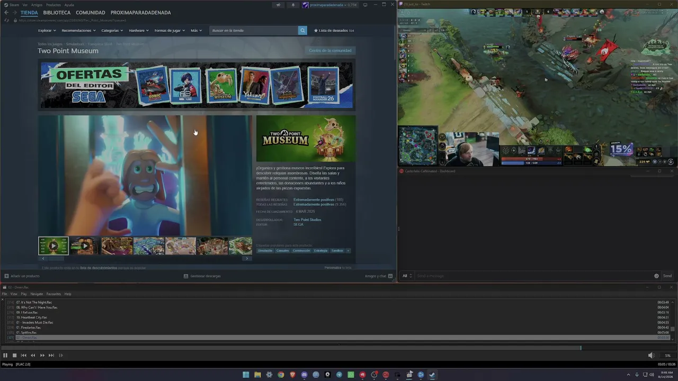
Task: Click the Construcción tag
Action: [301, 251]
